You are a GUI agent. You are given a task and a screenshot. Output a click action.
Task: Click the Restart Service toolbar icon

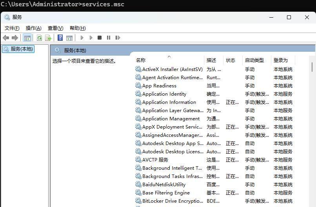point(118,38)
